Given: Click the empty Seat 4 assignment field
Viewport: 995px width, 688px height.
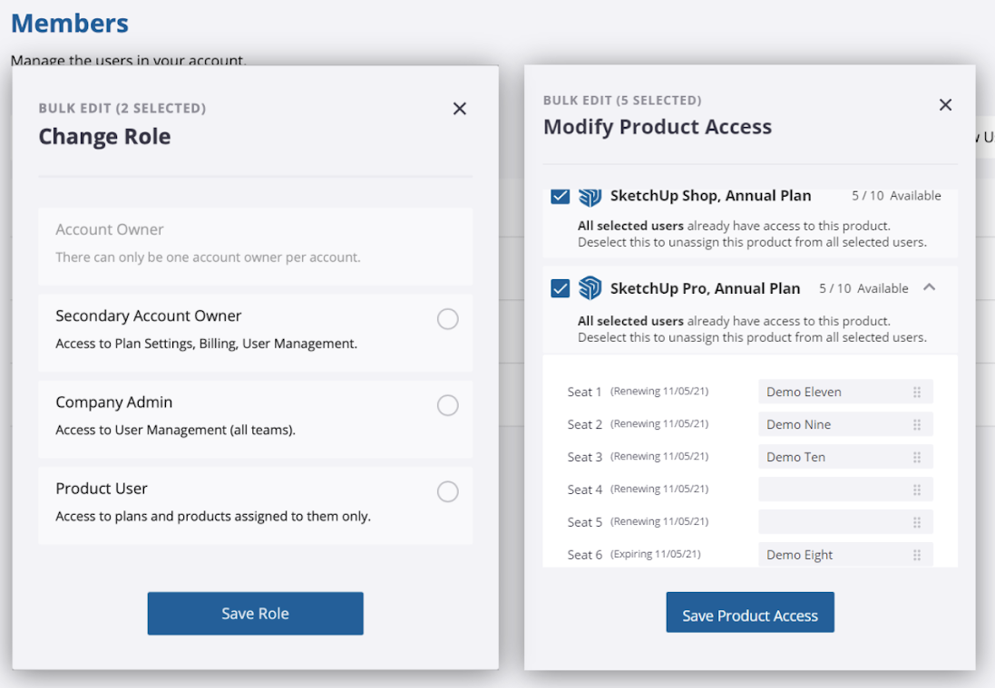Looking at the screenshot, I should coord(845,489).
